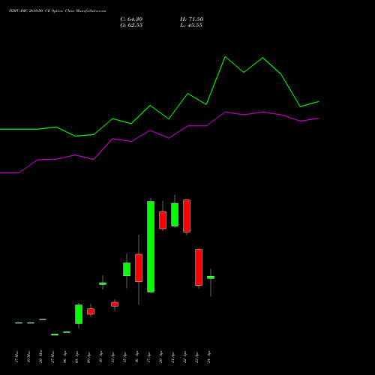
Task: Click the 06 Apr date label
Action: click(64, 357)
